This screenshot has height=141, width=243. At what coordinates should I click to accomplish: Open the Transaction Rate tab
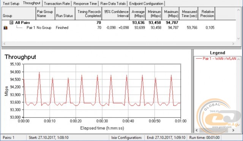point(57,3)
